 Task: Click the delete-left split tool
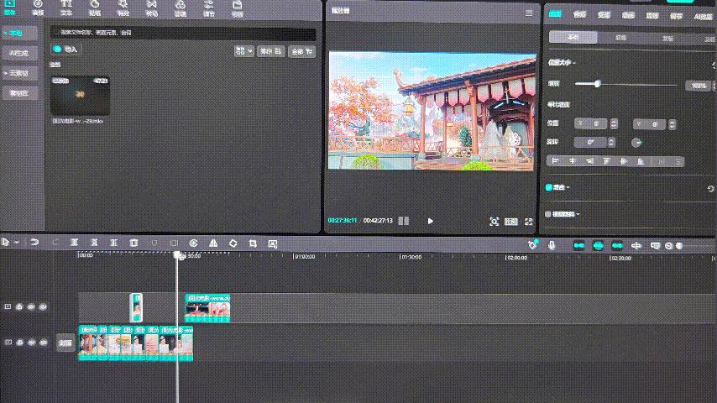click(94, 243)
